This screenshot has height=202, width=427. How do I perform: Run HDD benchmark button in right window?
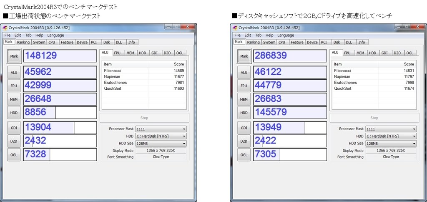[x=244, y=113]
